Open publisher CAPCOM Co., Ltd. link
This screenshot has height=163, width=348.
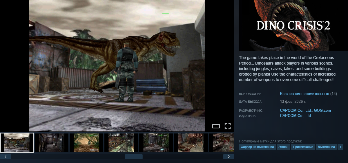pos(296,116)
